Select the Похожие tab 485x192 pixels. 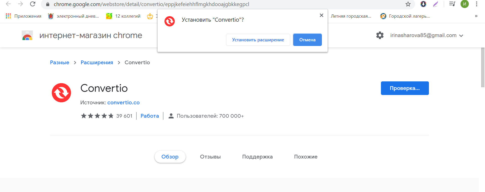306,157
